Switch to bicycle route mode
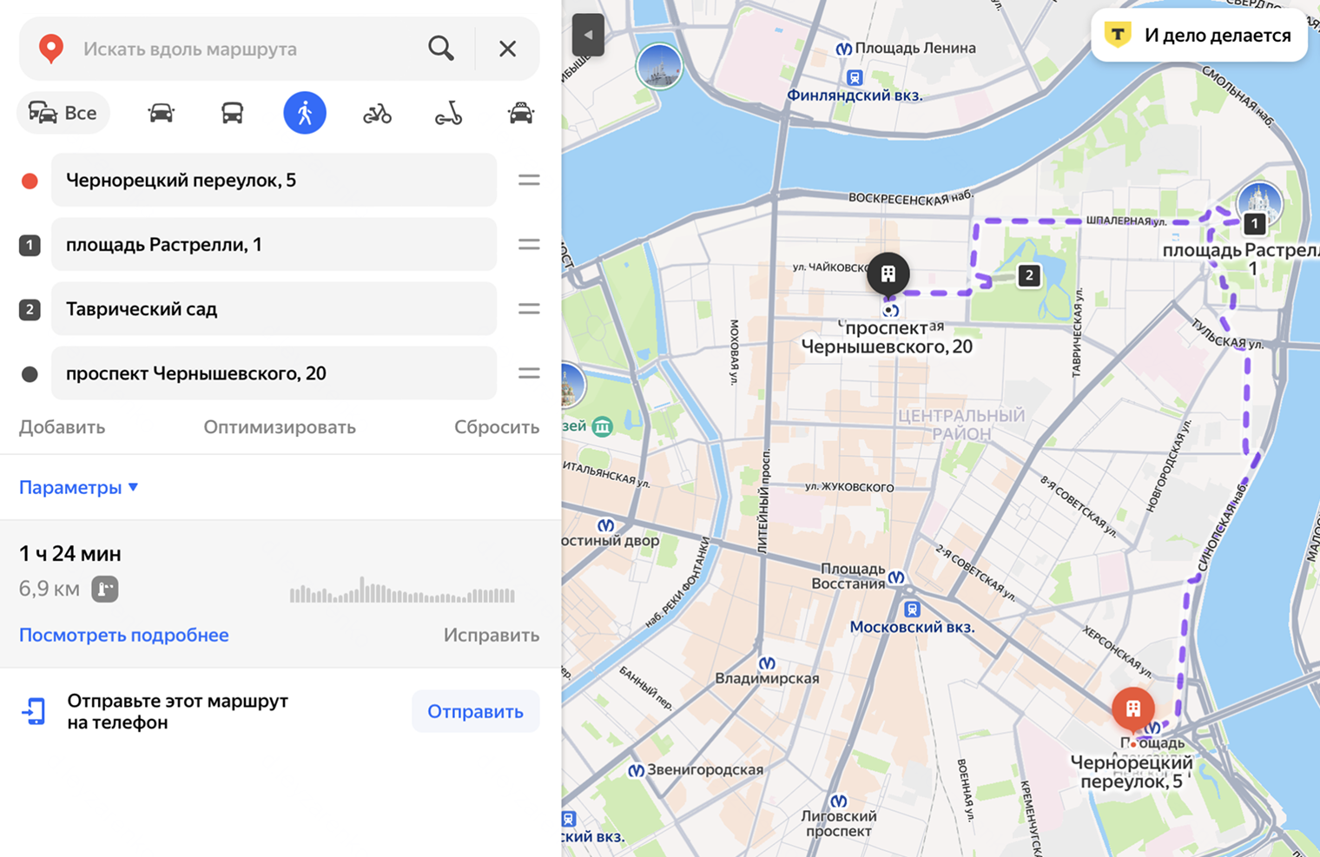This screenshot has height=857, width=1320. (x=377, y=113)
